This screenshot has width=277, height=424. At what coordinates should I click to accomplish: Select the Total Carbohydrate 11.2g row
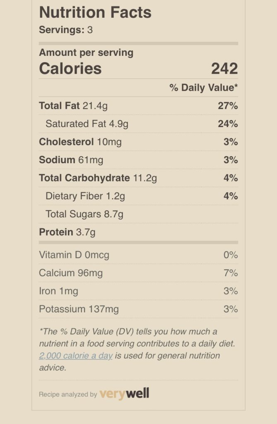click(x=138, y=178)
